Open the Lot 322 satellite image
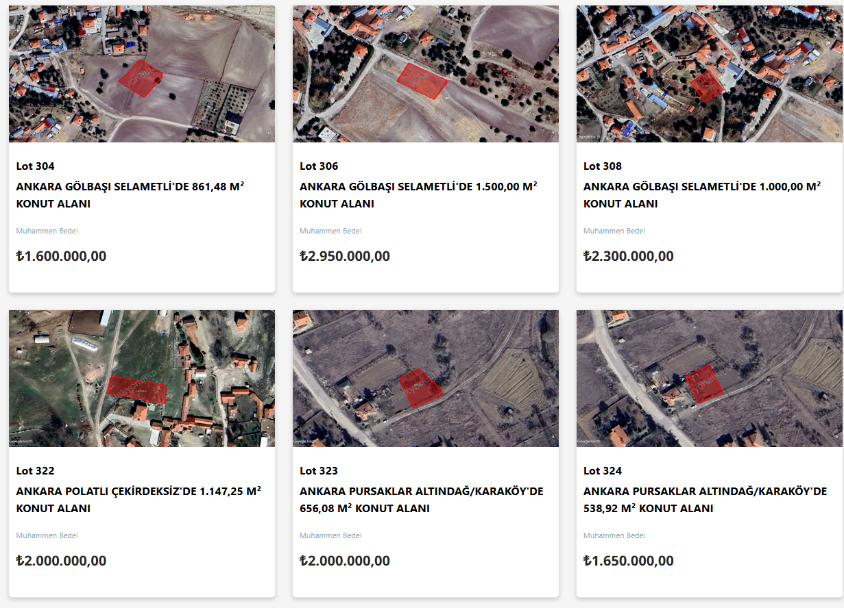This screenshot has height=608, width=844. 142,379
